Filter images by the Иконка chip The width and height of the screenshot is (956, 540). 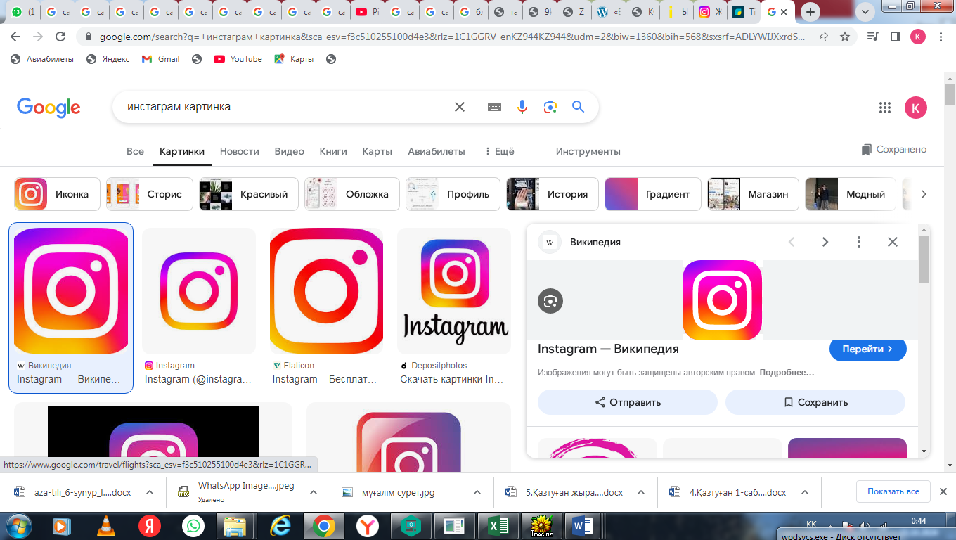pyautogui.click(x=57, y=194)
